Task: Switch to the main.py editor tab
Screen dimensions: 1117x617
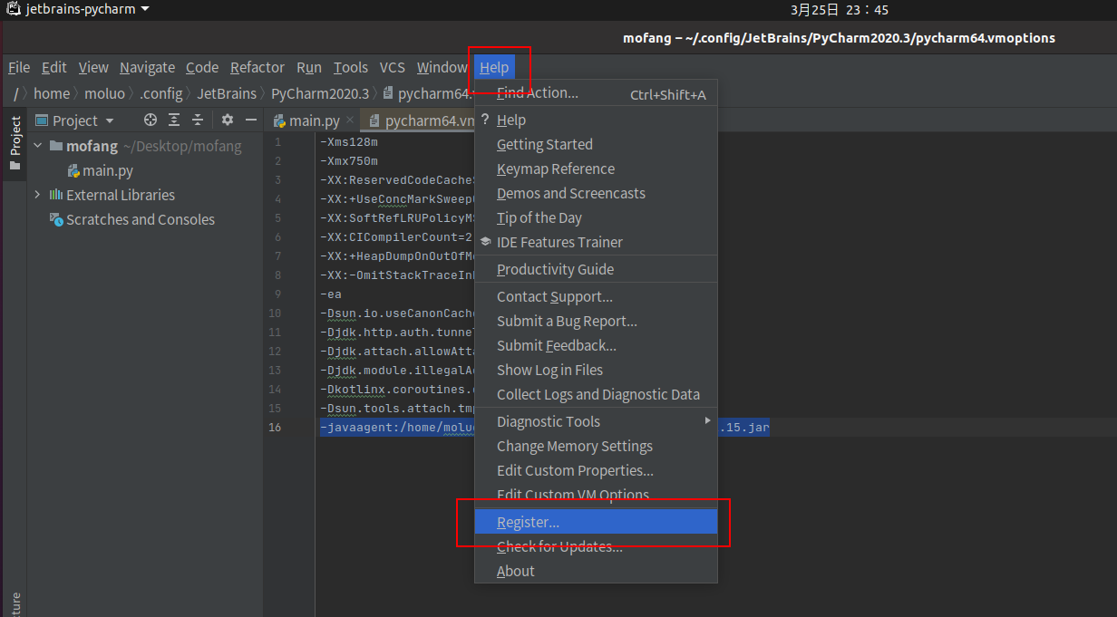Action: point(313,121)
